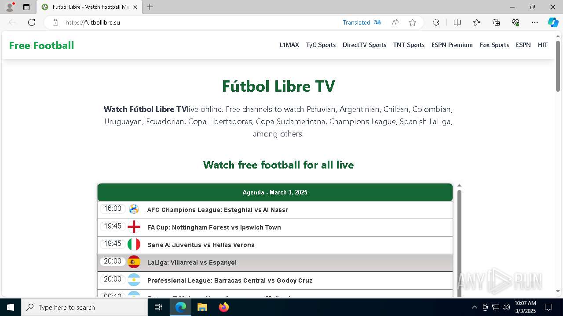
Task: Activate Read aloud icon
Action: coord(395,22)
